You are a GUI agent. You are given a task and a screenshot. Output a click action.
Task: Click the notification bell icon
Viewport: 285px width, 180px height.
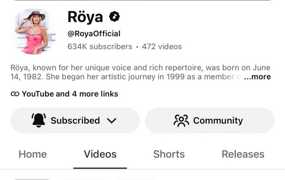tap(39, 120)
